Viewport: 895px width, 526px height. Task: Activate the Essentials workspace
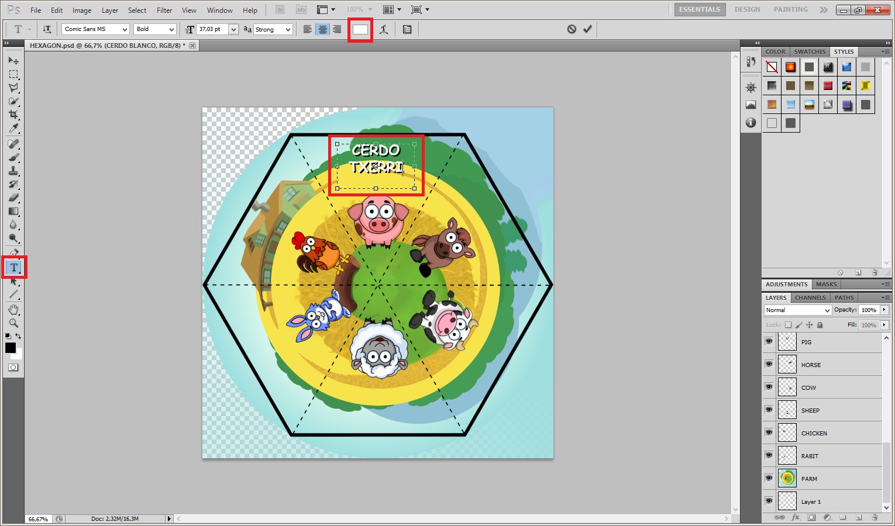(700, 10)
